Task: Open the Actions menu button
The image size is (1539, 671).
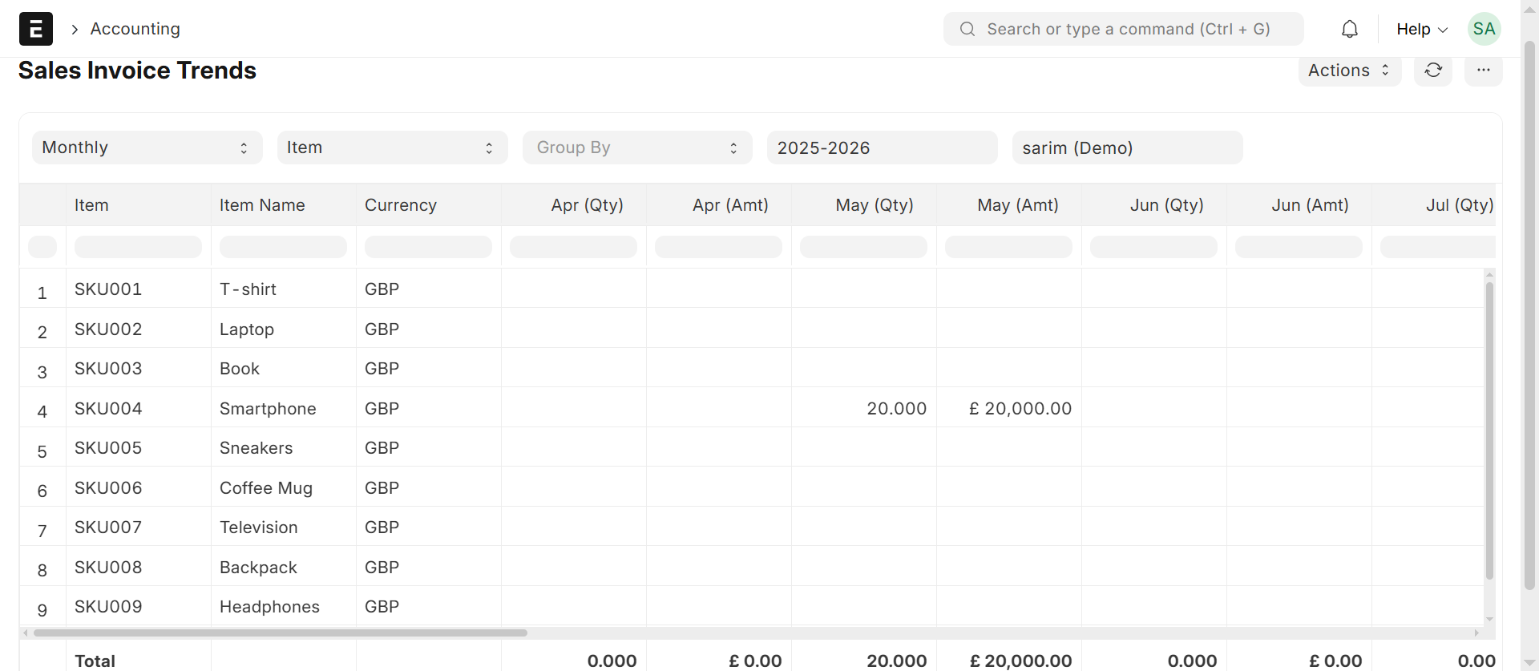Action: [x=1348, y=71]
